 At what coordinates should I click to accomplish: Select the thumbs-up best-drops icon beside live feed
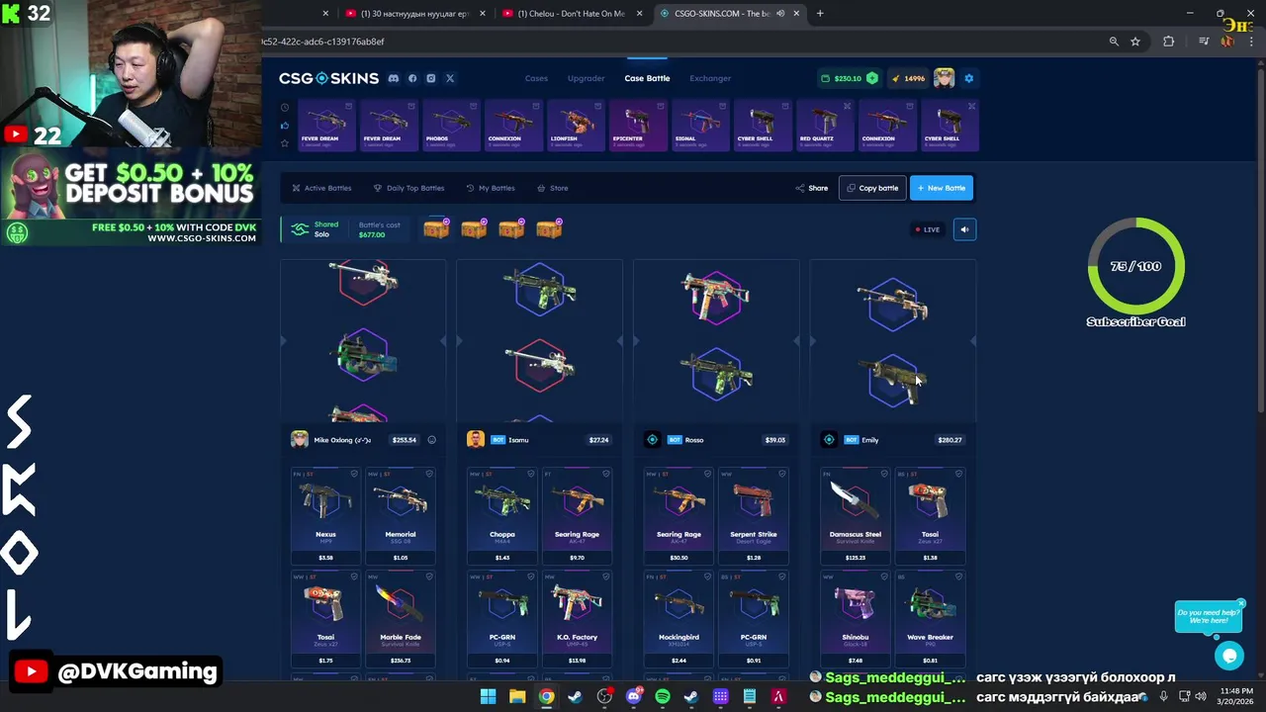point(285,126)
